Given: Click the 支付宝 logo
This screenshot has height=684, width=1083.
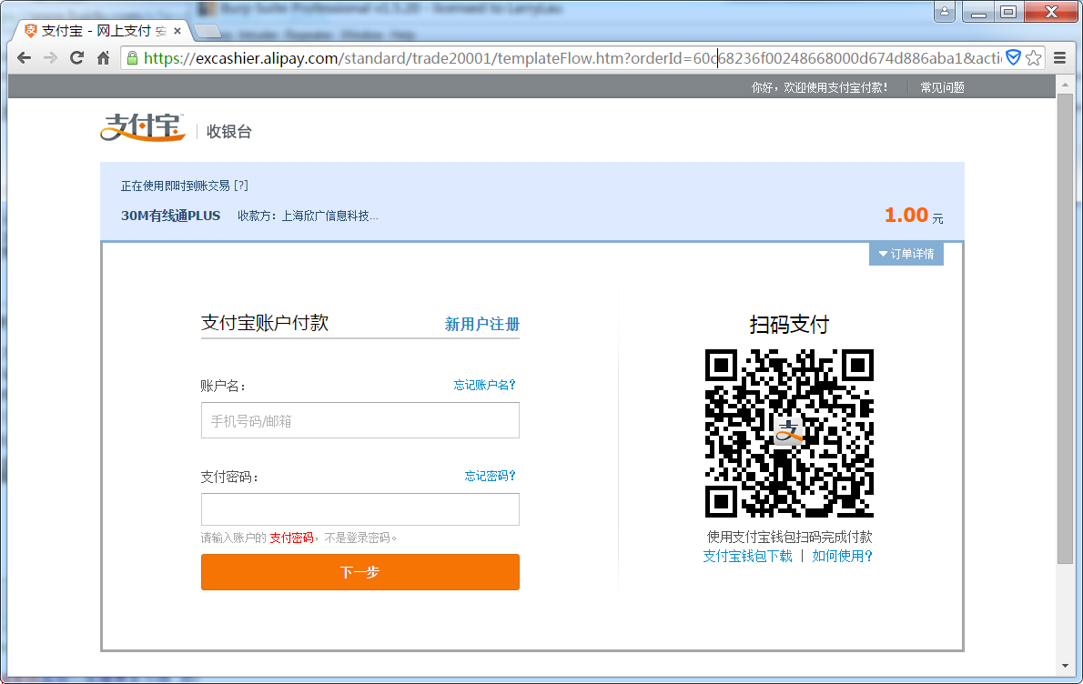Looking at the screenshot, I should (x=143, y=127).
